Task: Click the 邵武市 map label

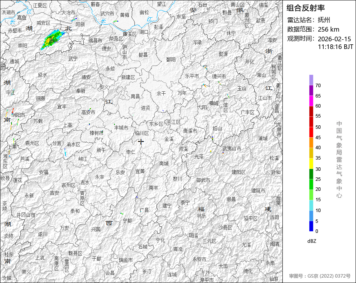Action: click(x=203, y=180)
